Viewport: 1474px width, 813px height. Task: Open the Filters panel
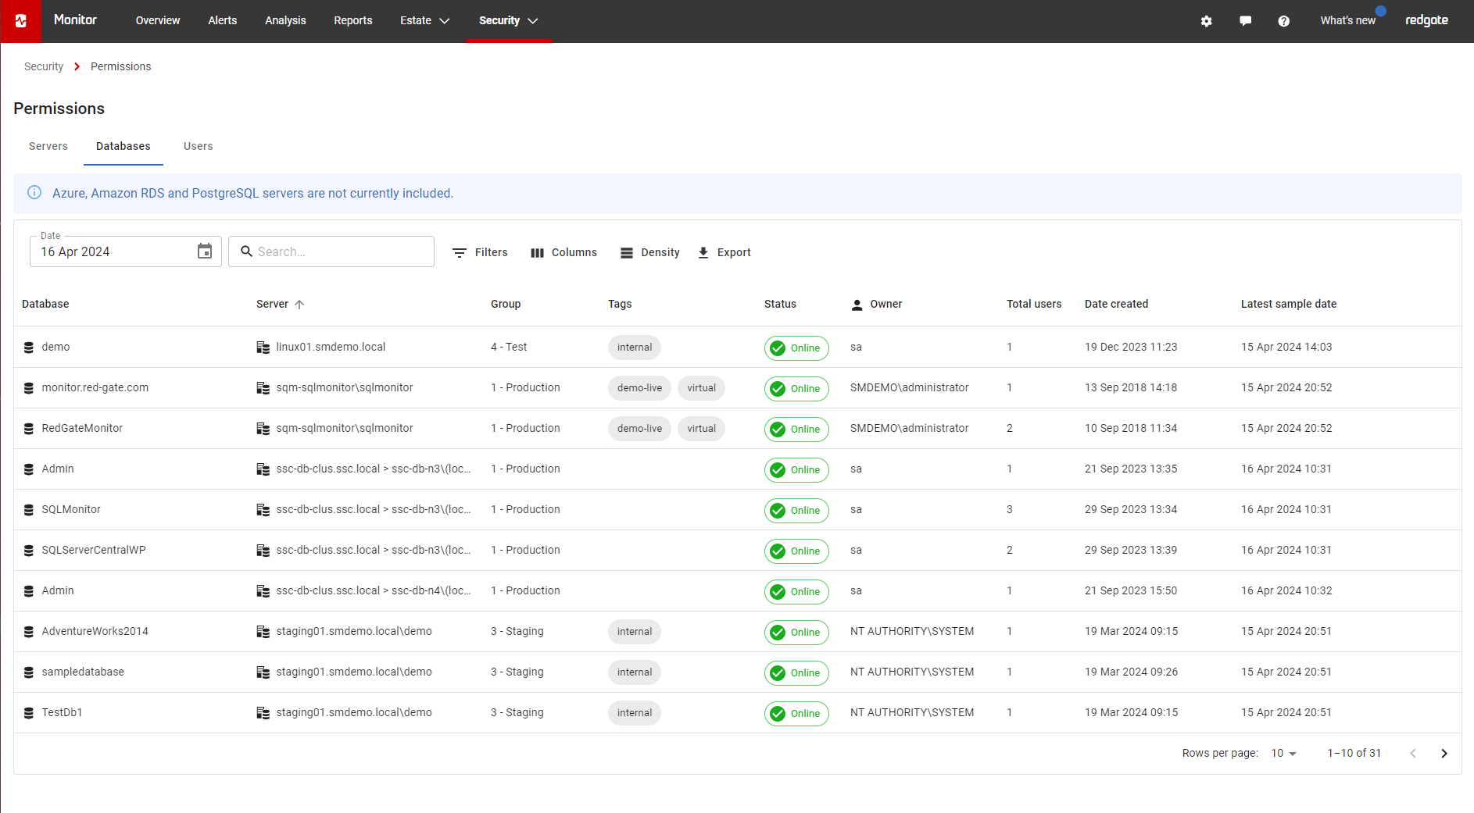click(480, 252)
